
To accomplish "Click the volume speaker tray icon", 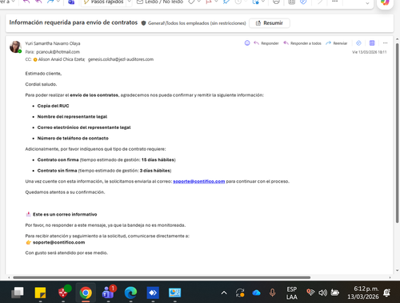I will (322, 293).
